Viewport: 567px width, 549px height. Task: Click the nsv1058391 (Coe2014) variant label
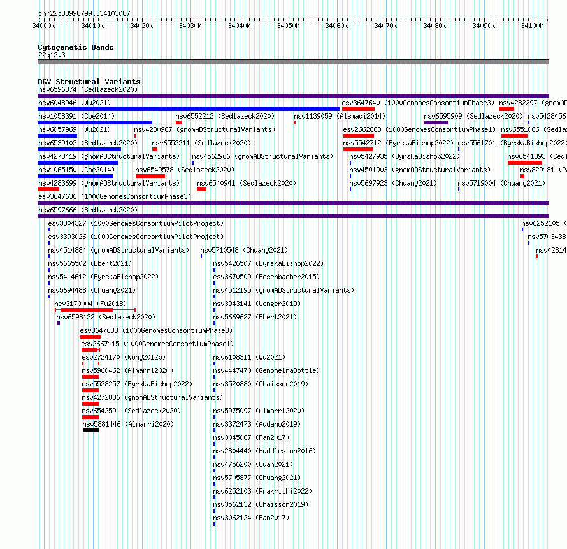pyautogui.click(x=76, y=116)
